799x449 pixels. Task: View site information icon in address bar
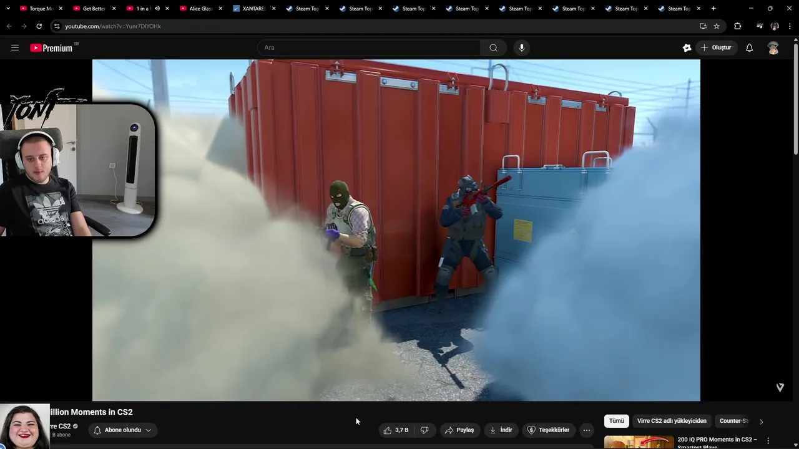click(57, 26)
